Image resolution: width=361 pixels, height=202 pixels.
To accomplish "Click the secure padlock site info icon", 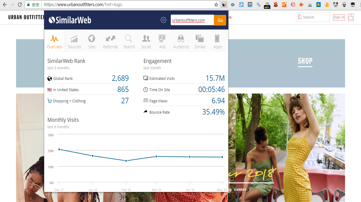I will tap(28, 5).
